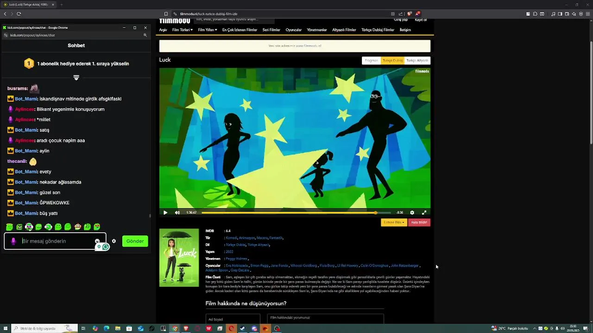The image size is (593, 333).
Task: Click the Grammarly icon in chat input
Action: [x=106, y=247]
